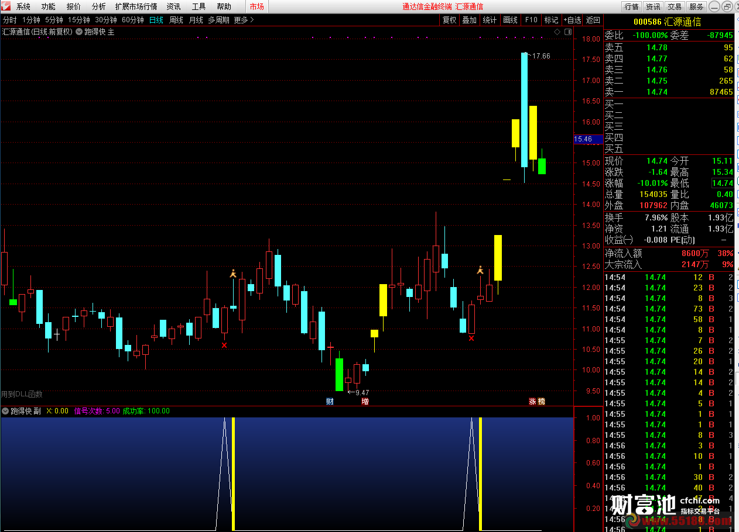Click the runner signal icon before the yellow 13.00 candle
Image resolution: width=739 pixels, height=532 pixels.
click(480, 270)
